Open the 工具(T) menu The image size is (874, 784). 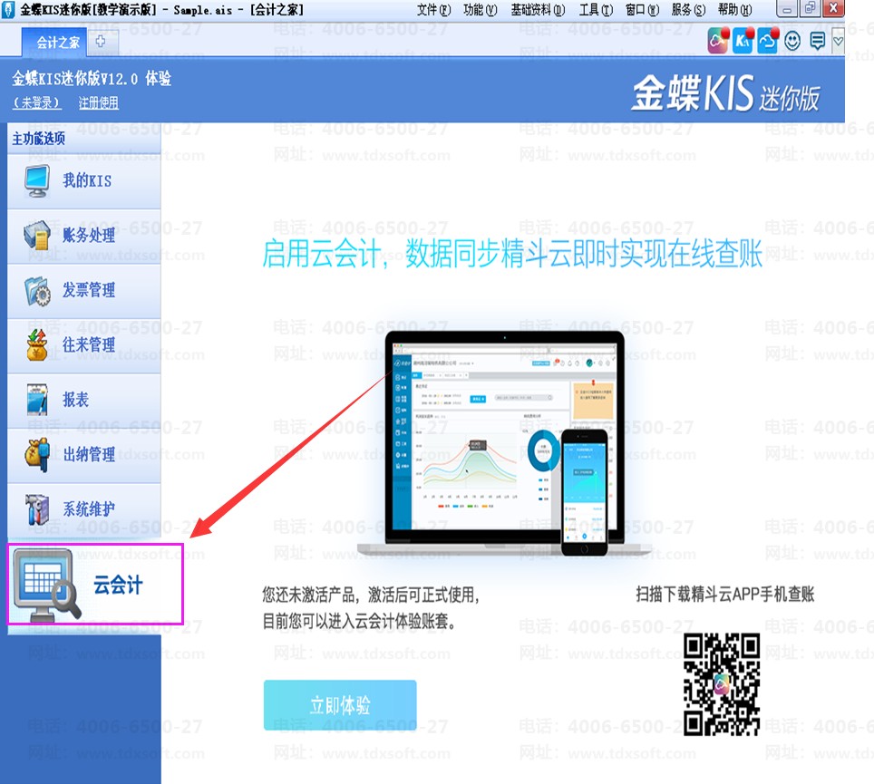[x=596, y=10]
